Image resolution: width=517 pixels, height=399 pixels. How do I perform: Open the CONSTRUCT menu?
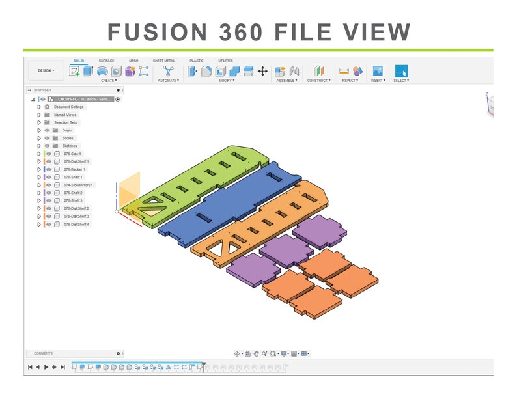point(318,81)
